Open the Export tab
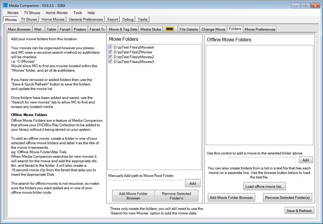The width and height of the screenshot is (323, 224). coord(113,19)
